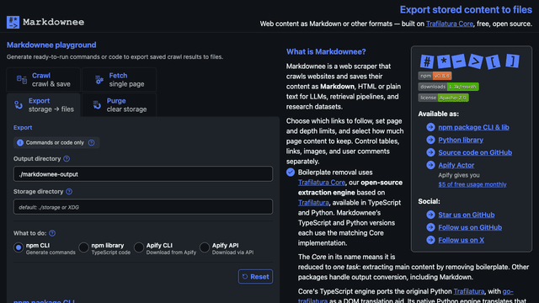Click the Markdownee title text

click(x=53, y=23)
